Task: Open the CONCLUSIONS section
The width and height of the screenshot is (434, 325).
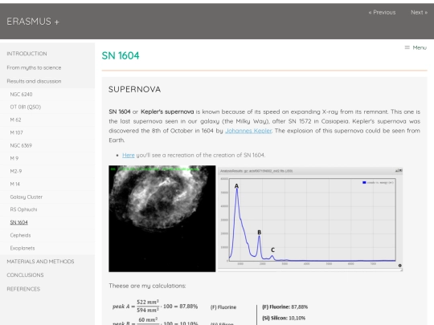Action: pos(25,275)
